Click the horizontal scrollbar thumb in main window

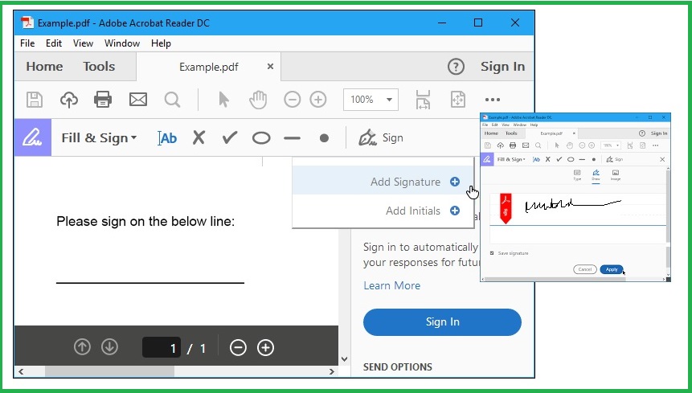110,371
